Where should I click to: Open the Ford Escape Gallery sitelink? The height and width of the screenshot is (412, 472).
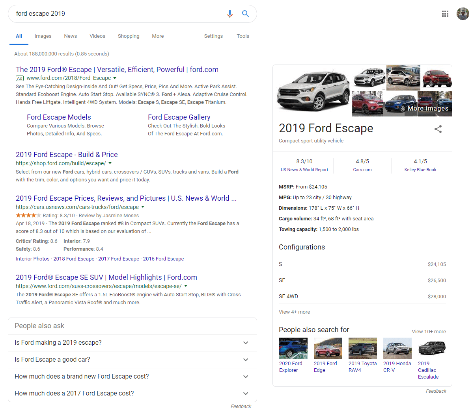tap(179, 117)
